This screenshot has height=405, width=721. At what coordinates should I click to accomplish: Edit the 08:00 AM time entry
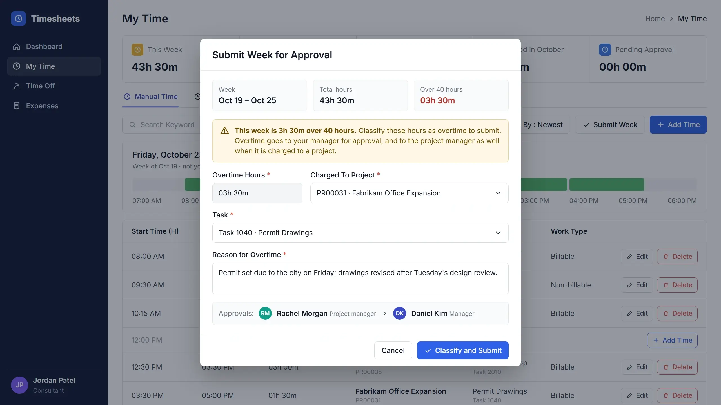[x=637, y=256]
